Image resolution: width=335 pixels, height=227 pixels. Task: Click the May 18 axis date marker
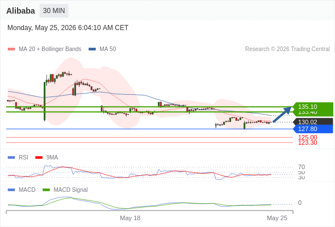130,218
